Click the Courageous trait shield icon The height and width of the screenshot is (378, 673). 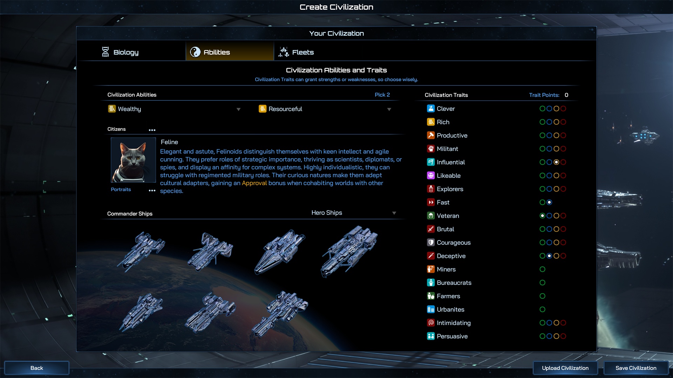431,242
